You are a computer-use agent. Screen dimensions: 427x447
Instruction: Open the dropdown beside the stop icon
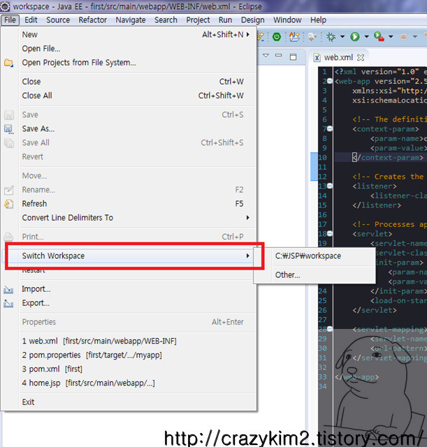[415, 37]
